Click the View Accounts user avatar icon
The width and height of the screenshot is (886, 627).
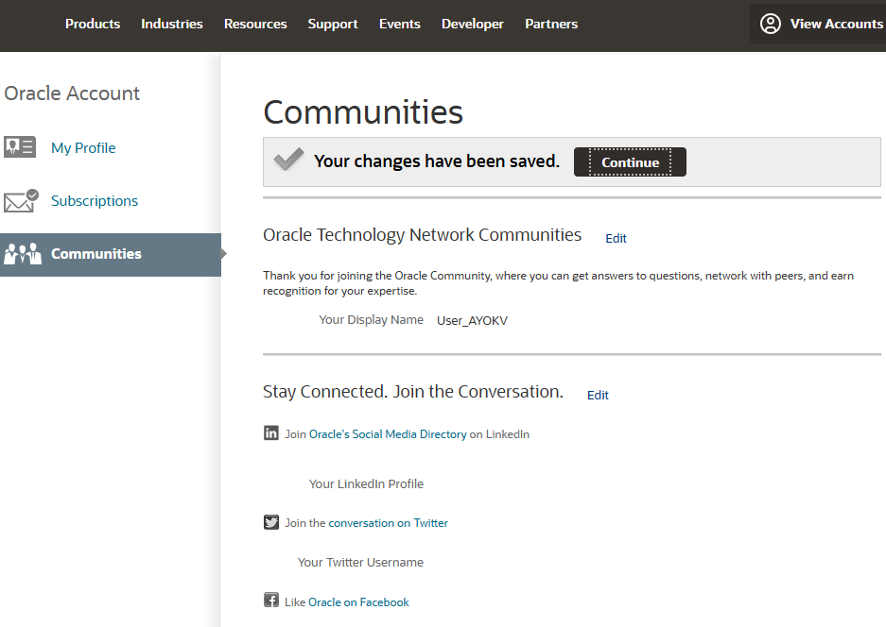pos(770,24)
